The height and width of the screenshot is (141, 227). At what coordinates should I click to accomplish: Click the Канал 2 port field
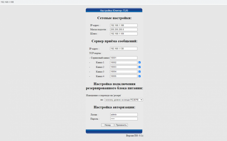point(124,67)
